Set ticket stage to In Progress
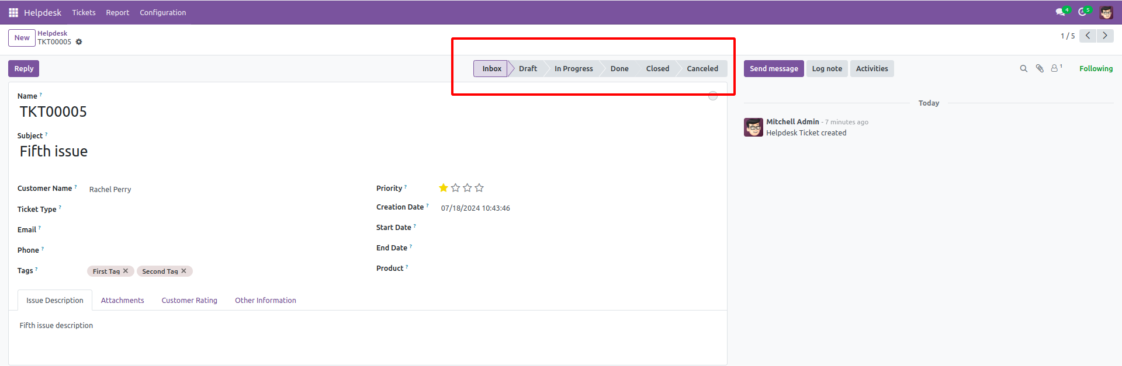This screenshot has width=1122, height=366. click(573, 69)
